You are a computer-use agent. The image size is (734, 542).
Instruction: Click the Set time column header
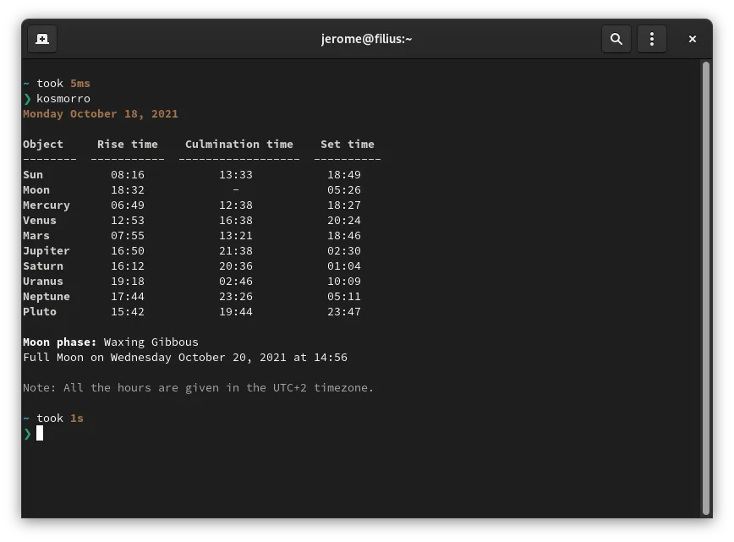point(348,144)
